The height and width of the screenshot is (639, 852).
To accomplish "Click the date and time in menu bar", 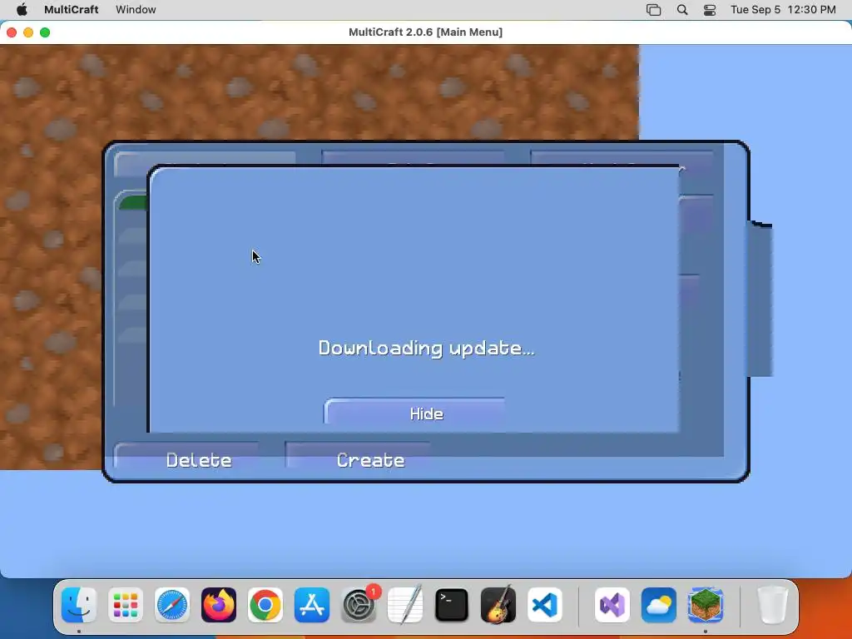I will [783, 10].
